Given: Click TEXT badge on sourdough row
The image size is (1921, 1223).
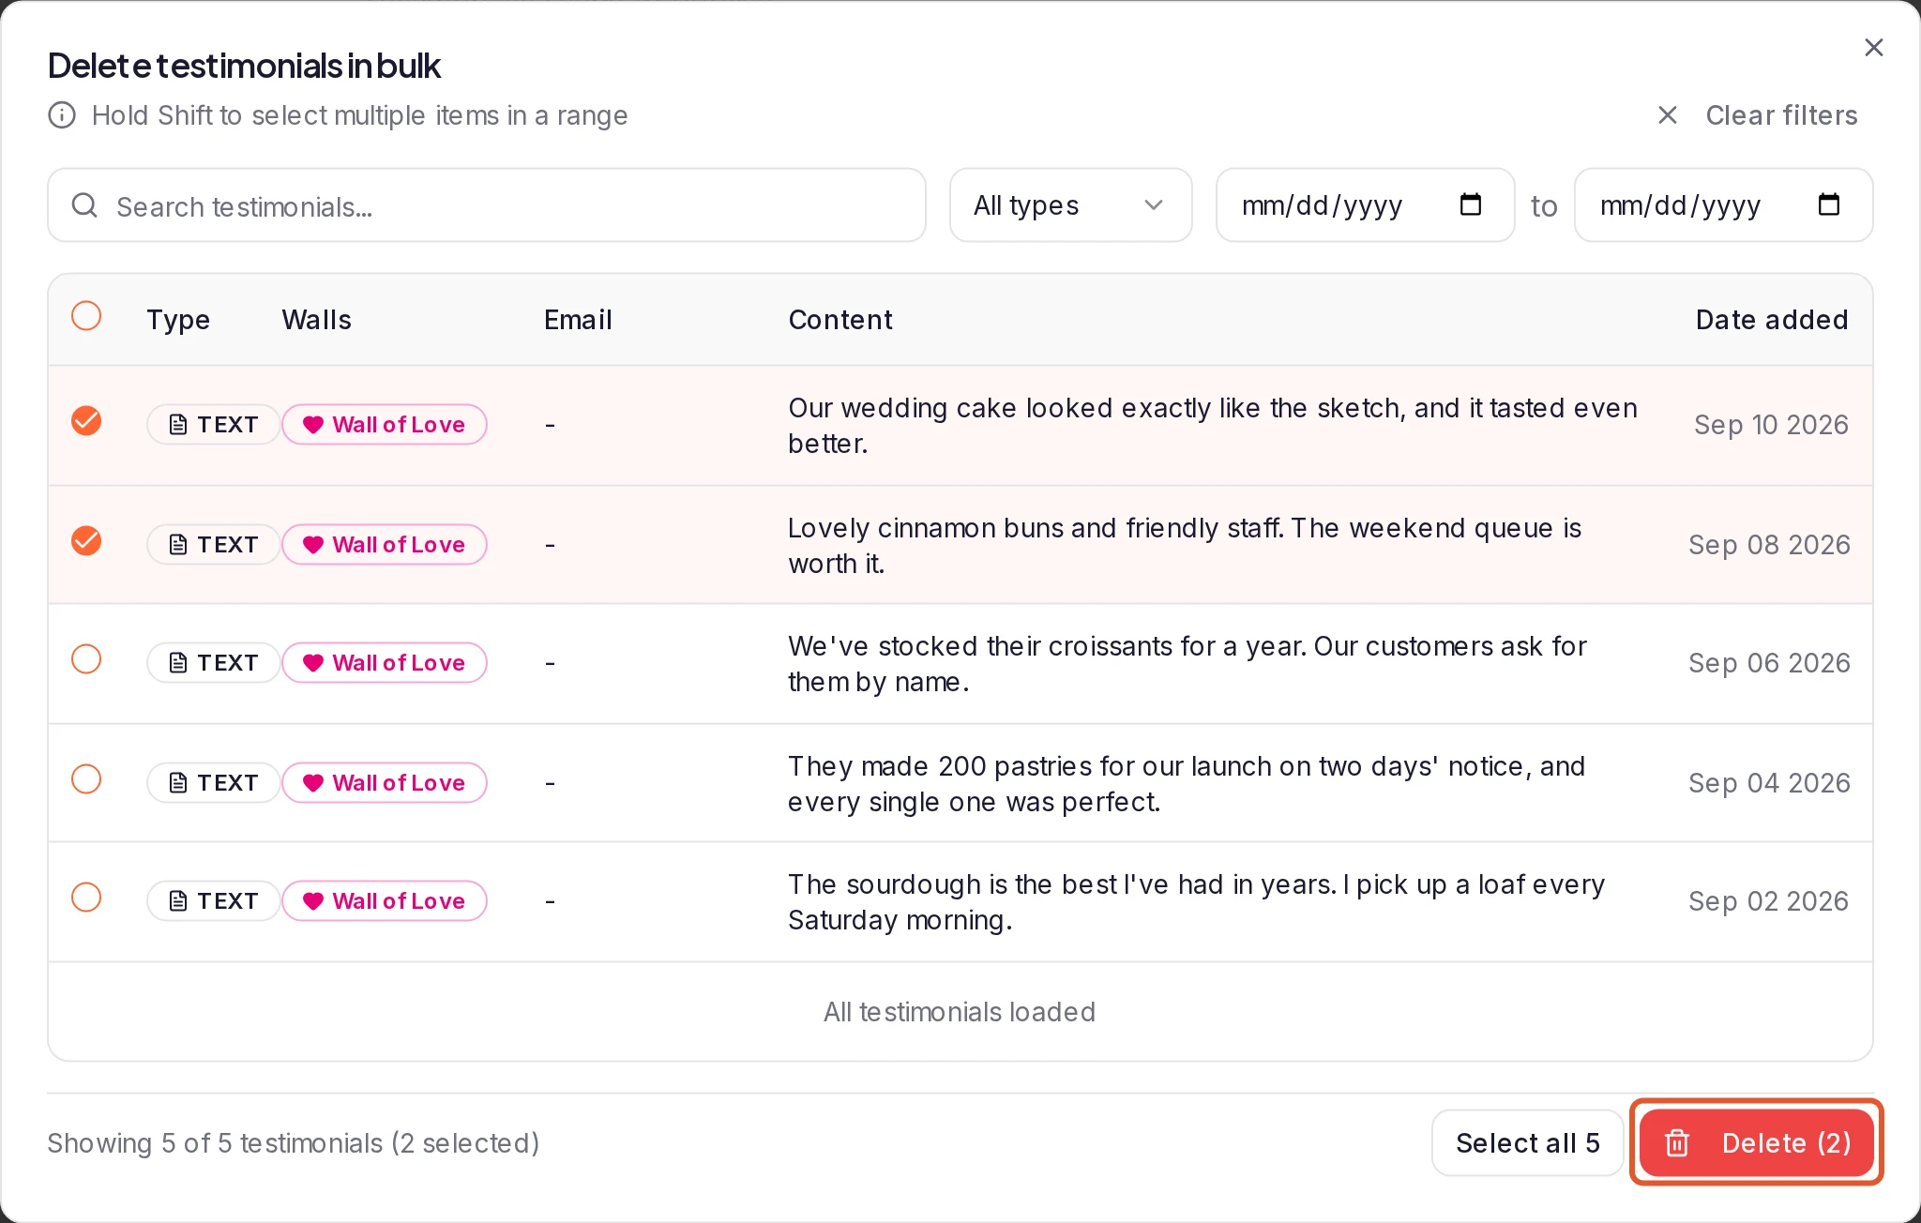Looking at the screenshot, I should coord(214,901).
